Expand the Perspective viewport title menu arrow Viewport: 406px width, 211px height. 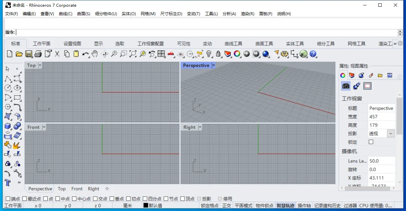point(214,65)
